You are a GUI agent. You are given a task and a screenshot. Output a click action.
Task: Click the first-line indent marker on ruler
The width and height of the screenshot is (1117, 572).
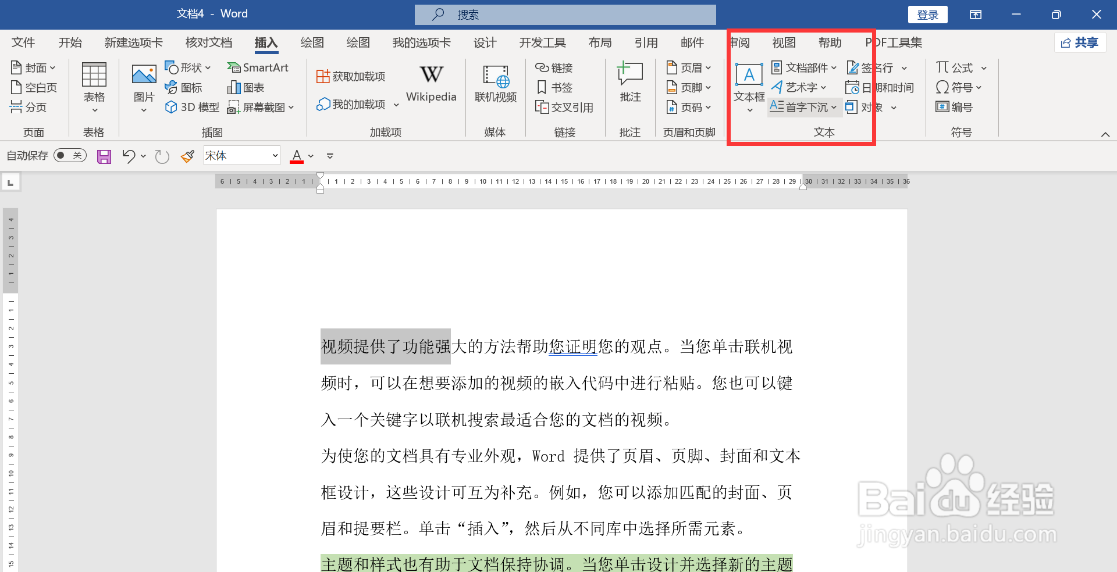320,176
